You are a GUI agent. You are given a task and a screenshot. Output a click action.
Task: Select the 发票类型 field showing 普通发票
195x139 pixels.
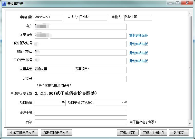(53, 70)
